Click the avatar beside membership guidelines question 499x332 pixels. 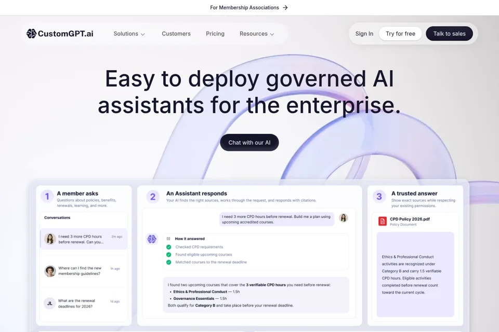[x=50, y=271]
